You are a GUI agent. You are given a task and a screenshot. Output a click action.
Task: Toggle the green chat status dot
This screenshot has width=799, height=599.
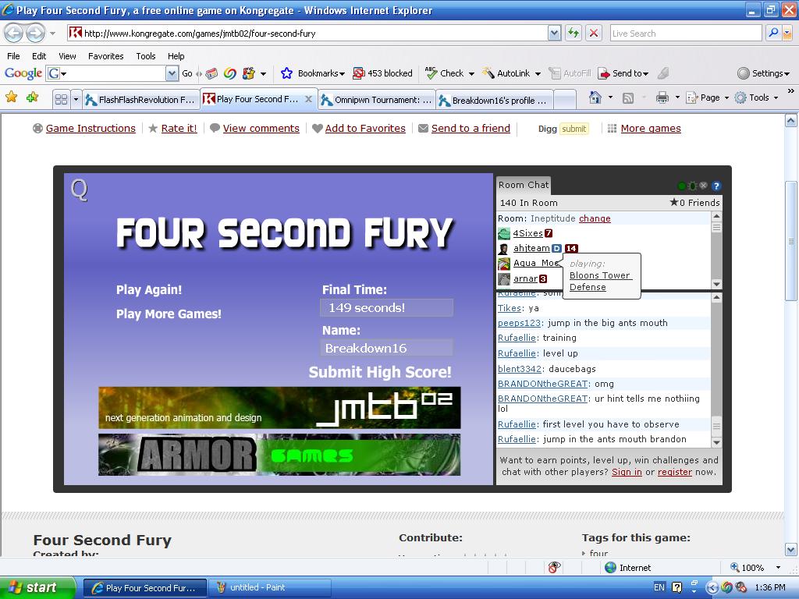point(681,186)
